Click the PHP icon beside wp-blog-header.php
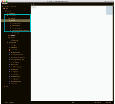115x104 pixels. click(x=9, y=55)
